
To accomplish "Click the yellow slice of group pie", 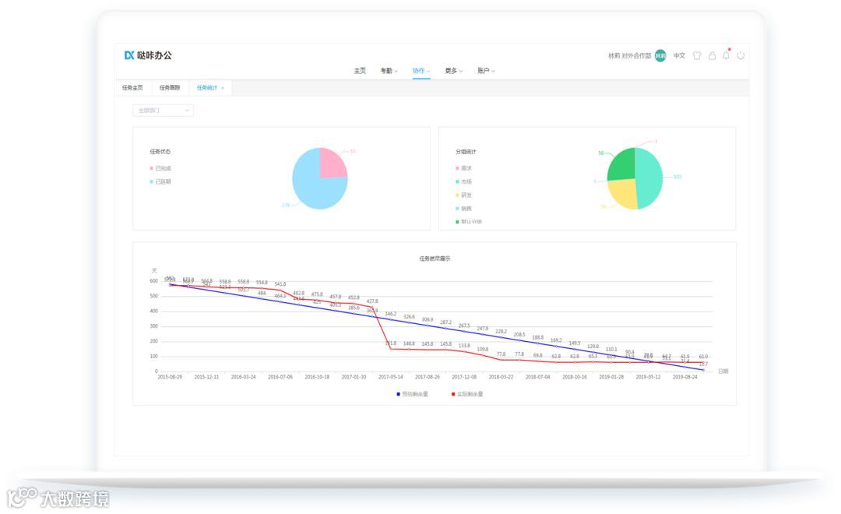I will tap(623, 193).
